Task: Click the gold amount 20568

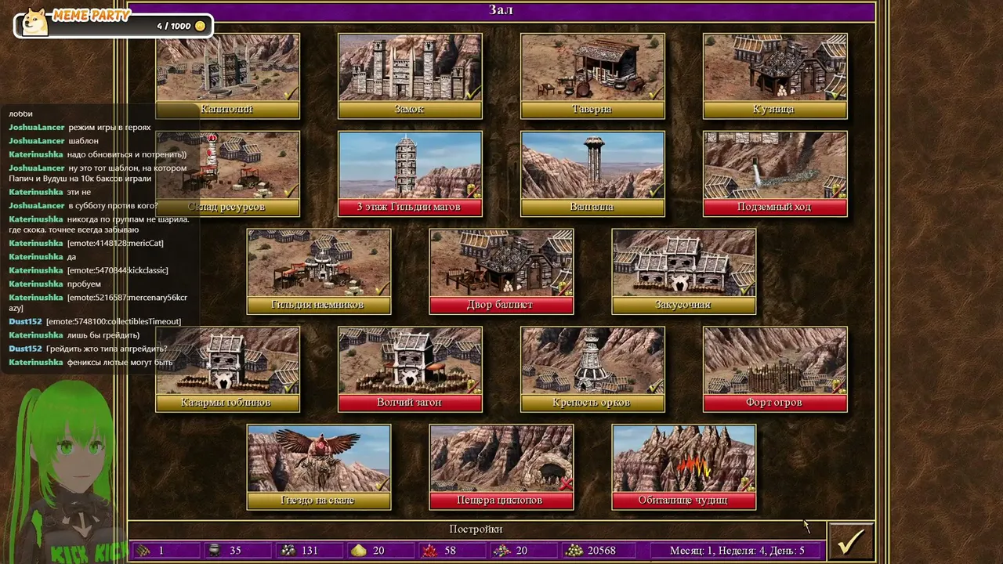Action: click(x=602, y=551)
